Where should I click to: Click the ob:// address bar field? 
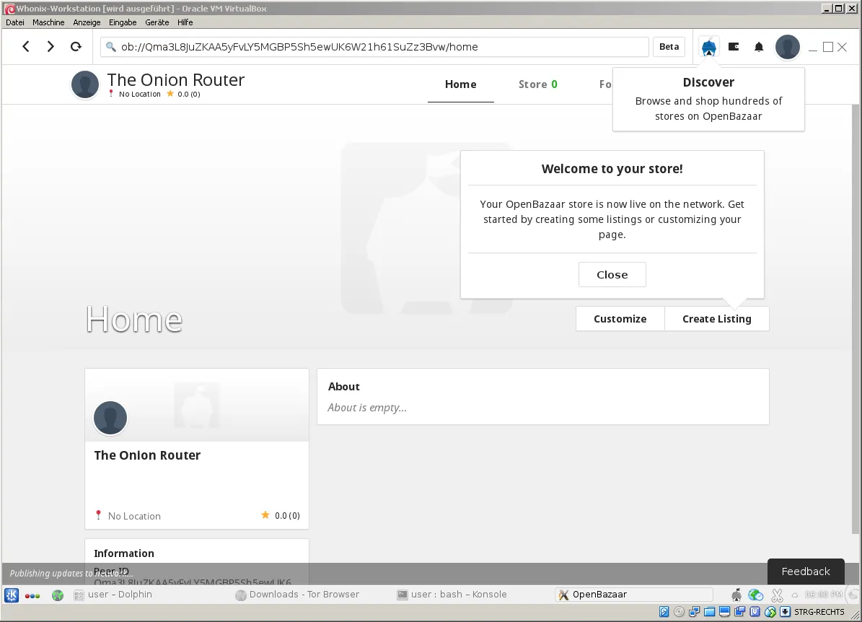(374, 47)
